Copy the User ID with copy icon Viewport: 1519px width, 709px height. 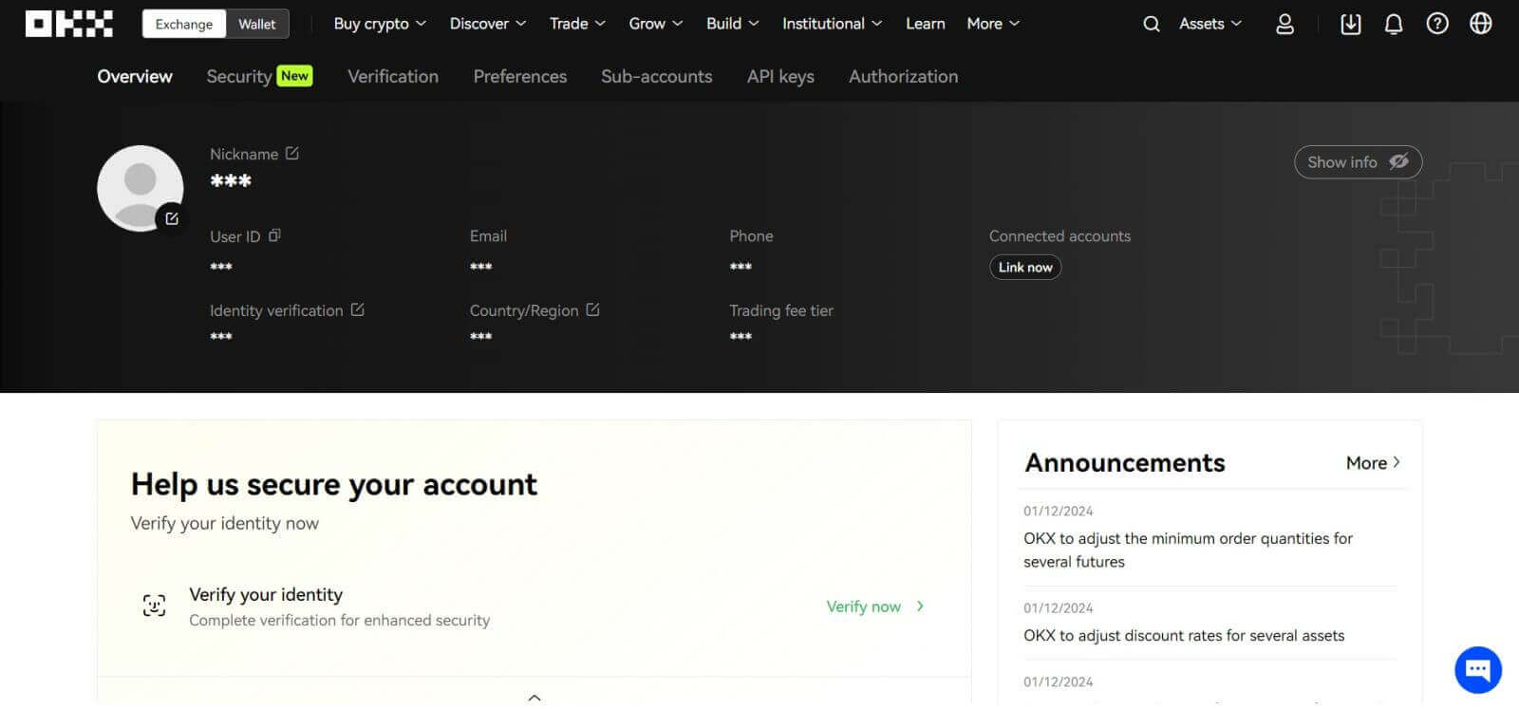(274, 235)
